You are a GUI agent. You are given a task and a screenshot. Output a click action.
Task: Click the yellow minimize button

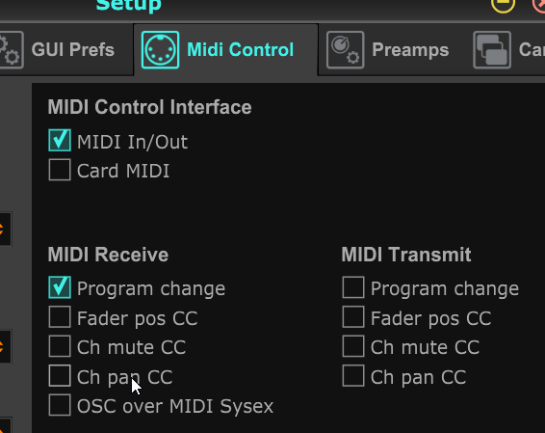[503, 5]
